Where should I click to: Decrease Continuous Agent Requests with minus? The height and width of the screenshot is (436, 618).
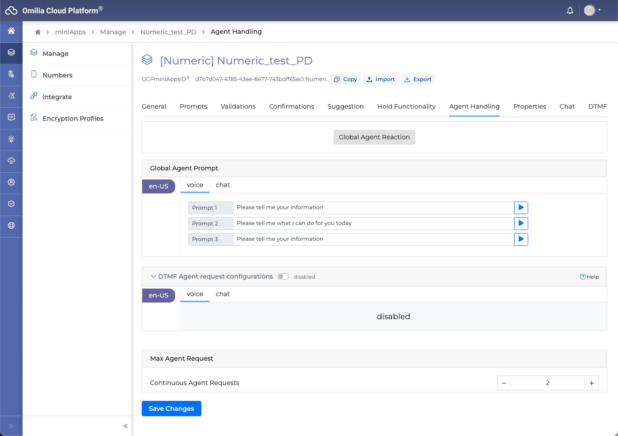(x=504, y=383)
